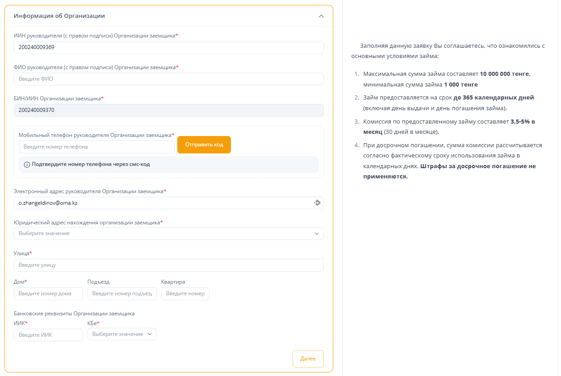561x376 pixels.
Task: Click the email address input field
Action: click(x=169, y=202)
